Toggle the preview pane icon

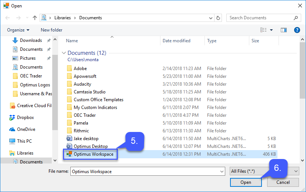[x=284, y=30]
